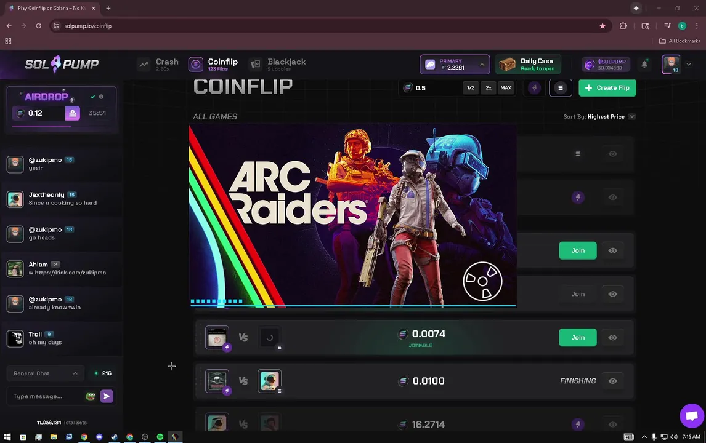The width and height of the screenshot is (706, 443).
Task: Click the eye icon next to greyed Join
Action: point(613,294)
